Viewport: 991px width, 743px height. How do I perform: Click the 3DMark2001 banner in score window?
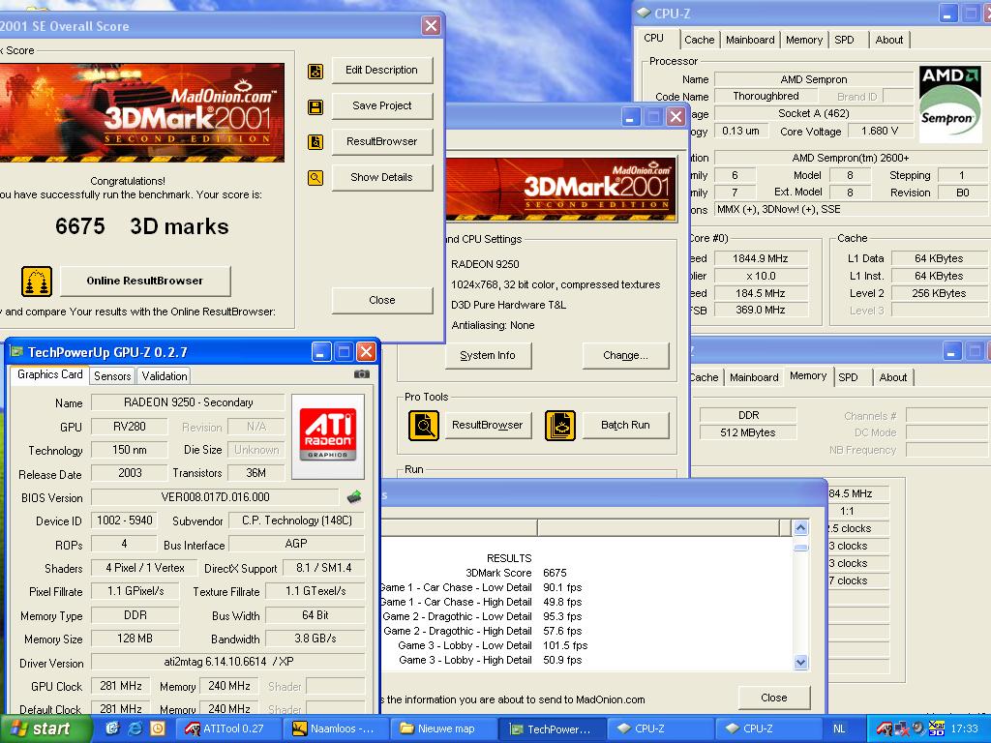pos(142,112)
